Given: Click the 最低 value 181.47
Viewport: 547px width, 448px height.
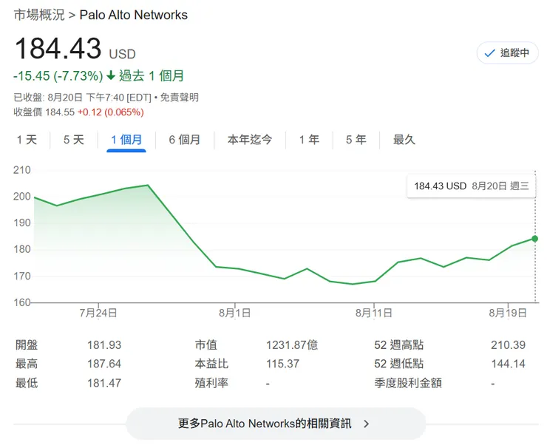Looking at the screenshot, I should coord(104,383).
